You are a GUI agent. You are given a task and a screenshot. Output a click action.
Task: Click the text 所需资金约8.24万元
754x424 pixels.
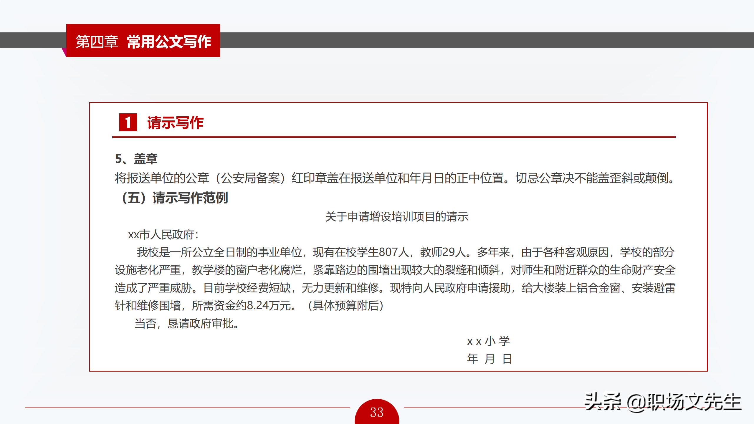point(244,306)
